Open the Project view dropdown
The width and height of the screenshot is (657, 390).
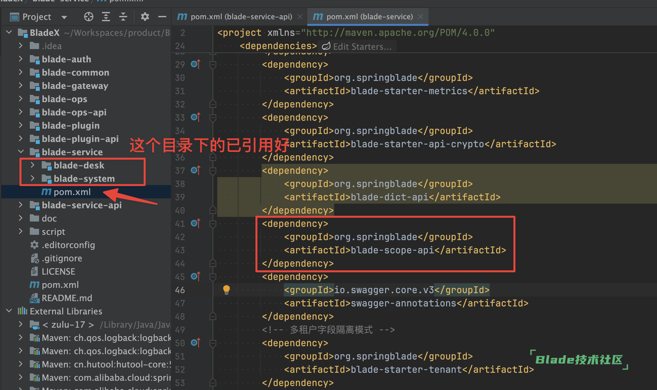[x=64, y=17]
